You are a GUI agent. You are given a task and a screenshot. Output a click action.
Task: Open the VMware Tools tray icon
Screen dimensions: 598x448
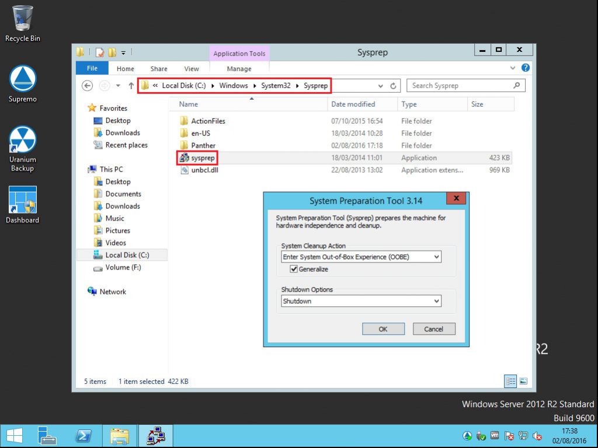(495, 436)
